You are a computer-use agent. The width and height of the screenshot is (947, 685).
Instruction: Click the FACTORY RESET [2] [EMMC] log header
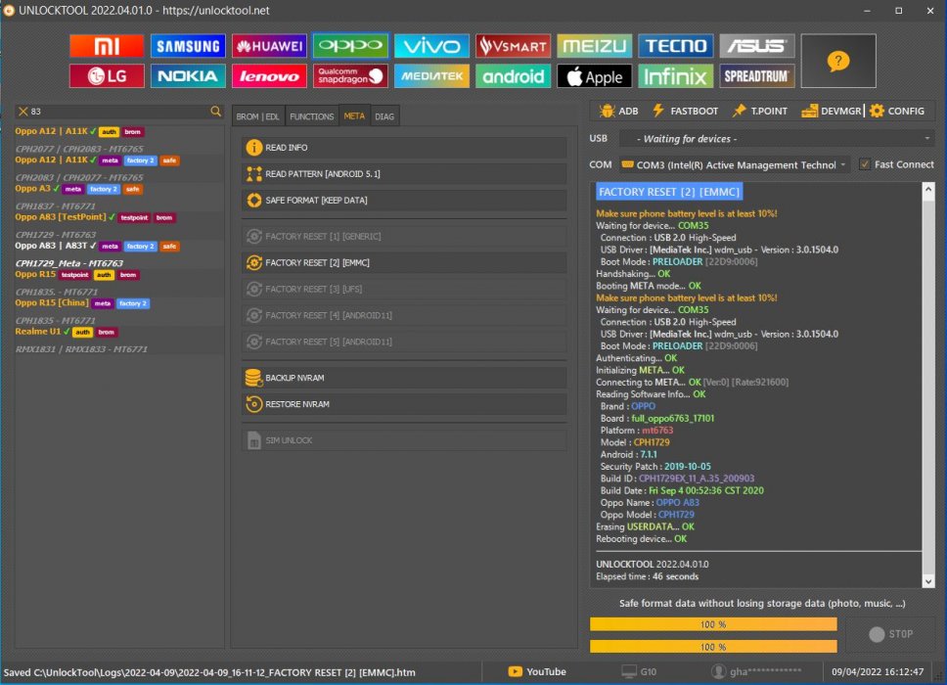point(669,192)
